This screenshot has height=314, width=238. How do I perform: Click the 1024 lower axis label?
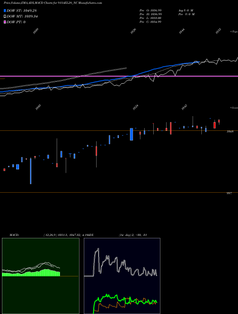136,107
